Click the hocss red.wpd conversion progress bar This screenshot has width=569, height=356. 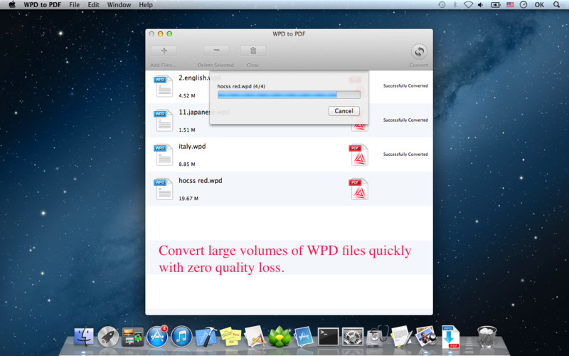point(289,95)
